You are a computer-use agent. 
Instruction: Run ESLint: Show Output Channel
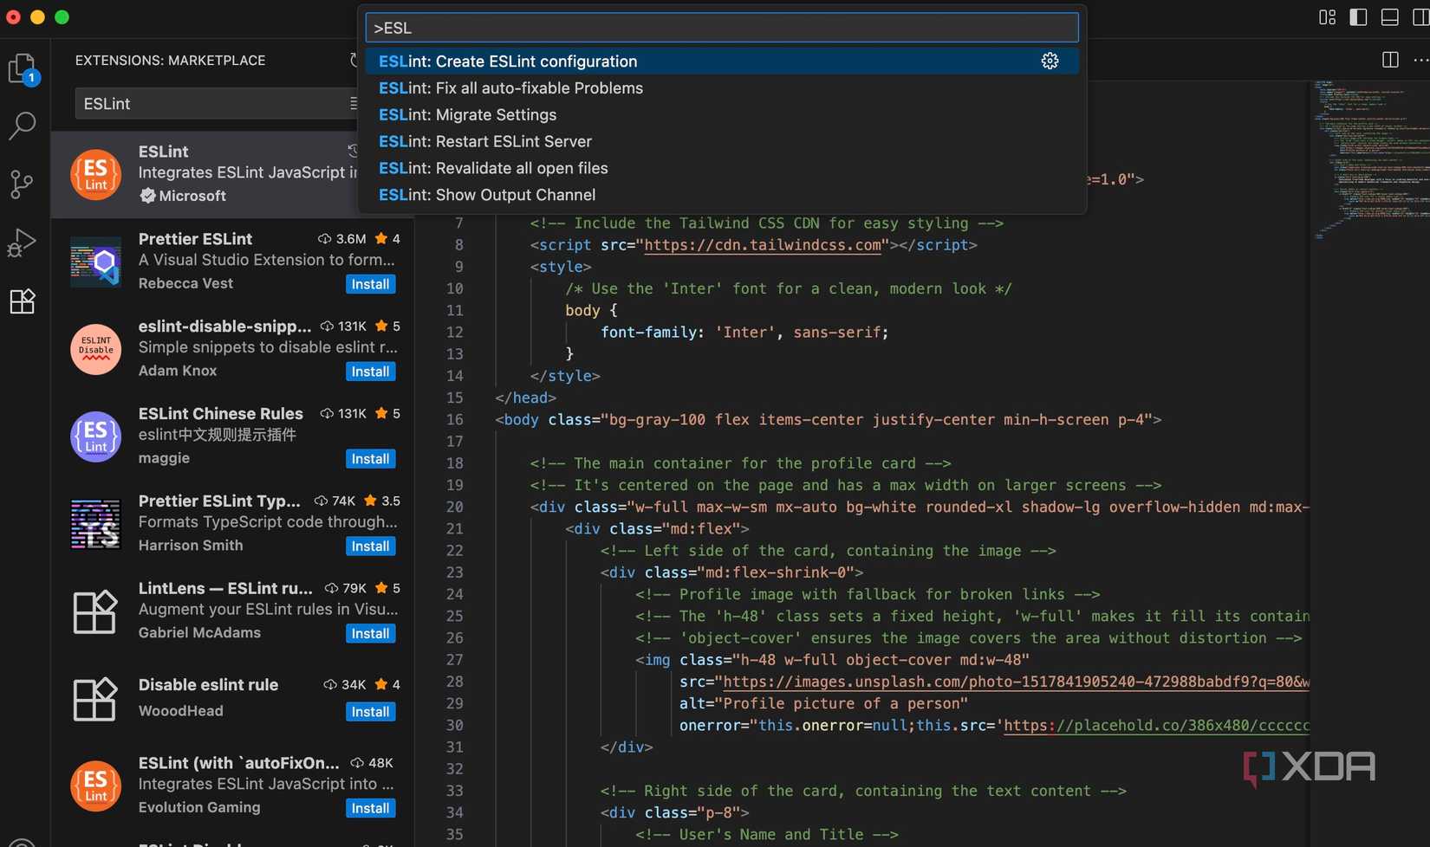486,195
